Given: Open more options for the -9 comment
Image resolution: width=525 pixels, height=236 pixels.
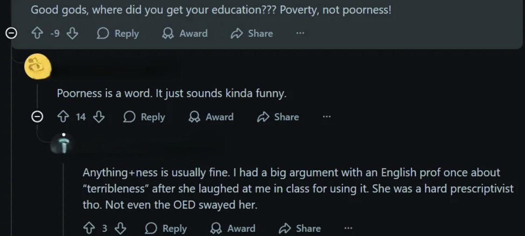Looking at the screenshot, I should pyautogui.click(x=300, y=34).
